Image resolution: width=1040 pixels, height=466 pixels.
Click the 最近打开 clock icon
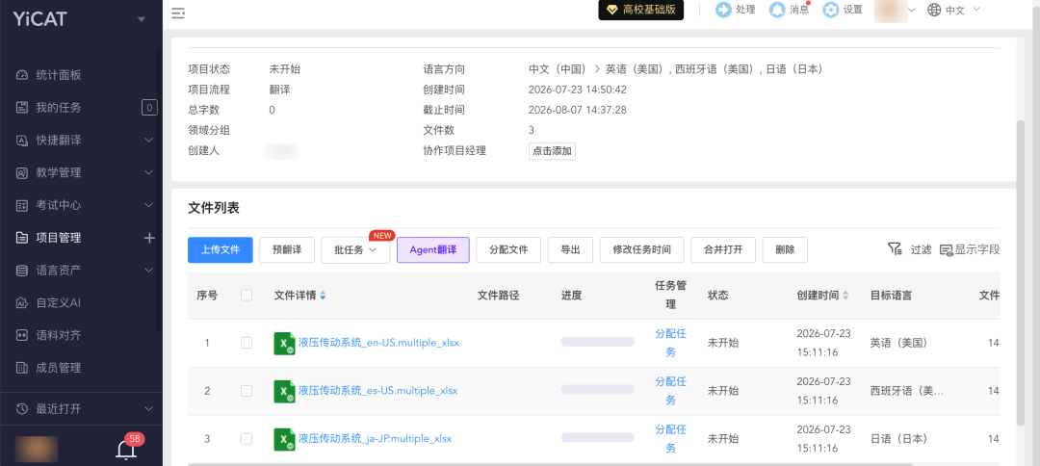tap(22, 408)
